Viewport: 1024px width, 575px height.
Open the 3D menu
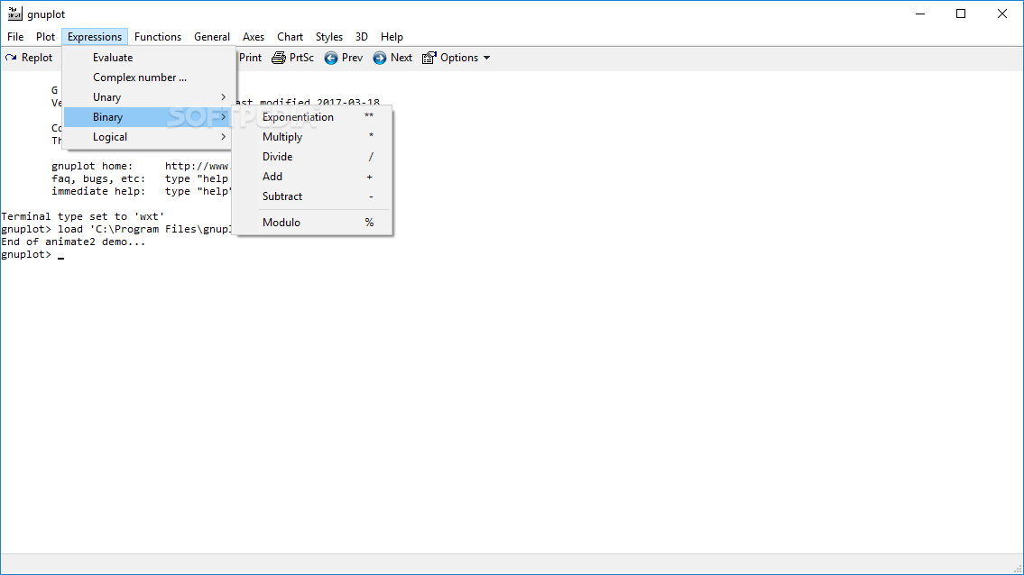(362, 37)
